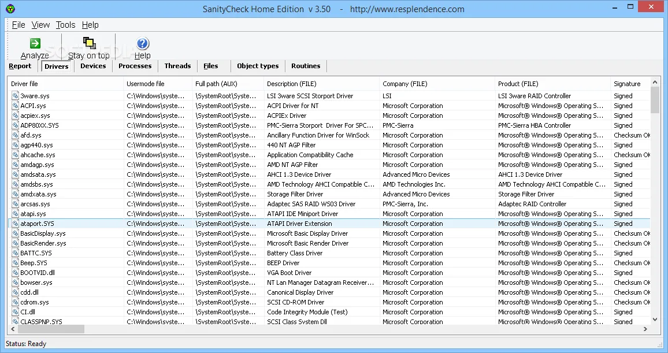668x353 pixels.
Task: Click the file icon beside arcsas.sys
Action: [16, 203]
